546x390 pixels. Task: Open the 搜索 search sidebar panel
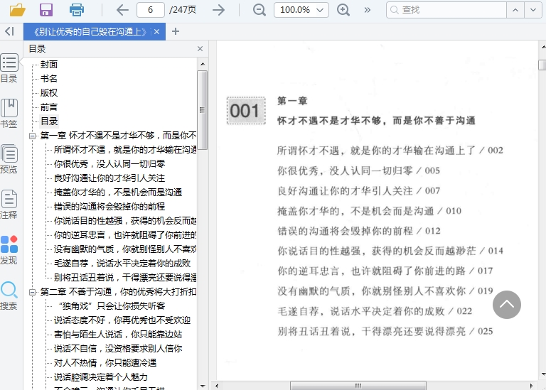(9, 296)
